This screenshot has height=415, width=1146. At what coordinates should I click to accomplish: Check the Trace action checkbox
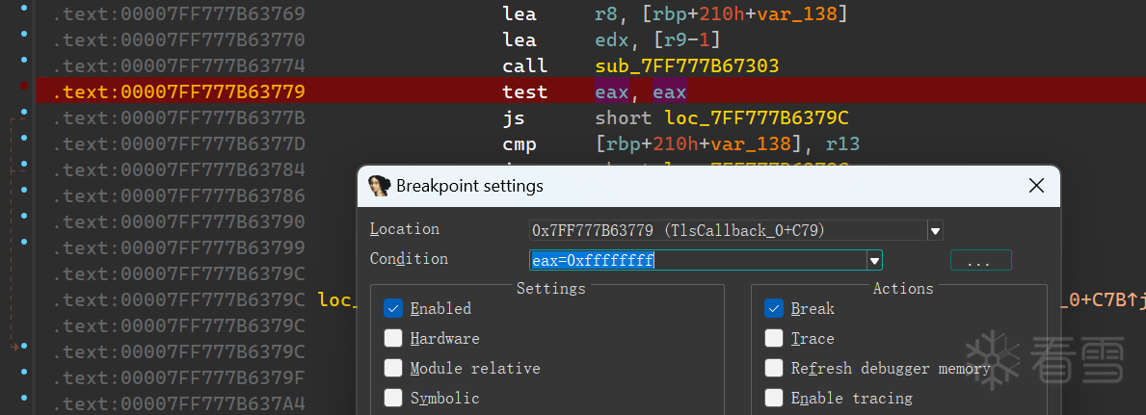coord(774,339)
